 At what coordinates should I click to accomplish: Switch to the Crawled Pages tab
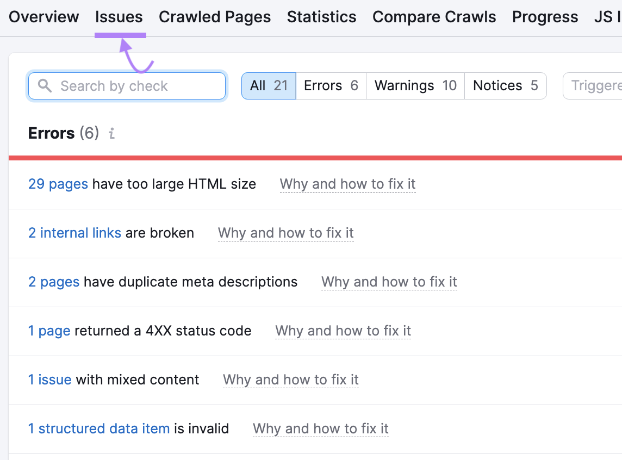coord(215,17)
